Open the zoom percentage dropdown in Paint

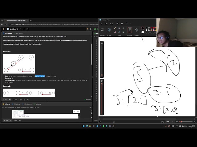point(173,122)
